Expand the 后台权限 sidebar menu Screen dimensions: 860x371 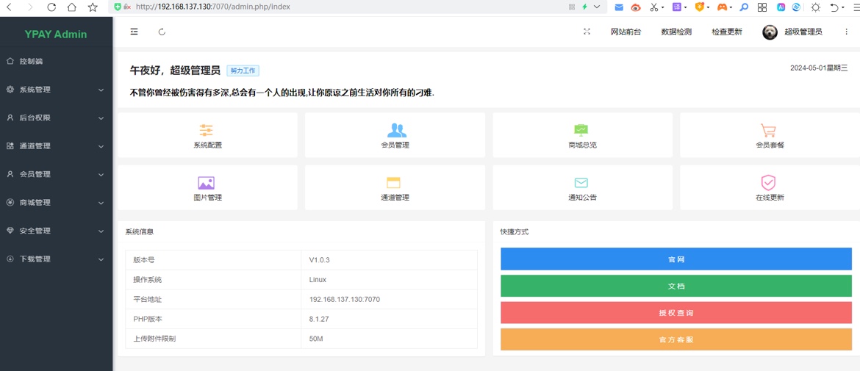(x=56, y=118)
